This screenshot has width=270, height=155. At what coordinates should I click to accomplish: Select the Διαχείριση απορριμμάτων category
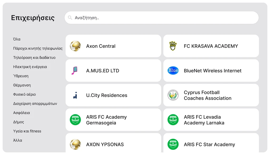(x=35, y=104)
